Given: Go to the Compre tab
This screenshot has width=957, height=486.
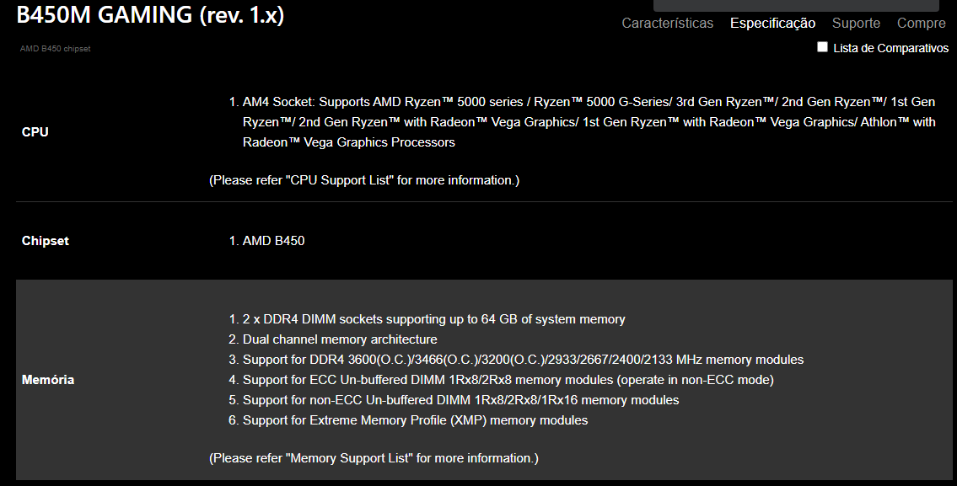Looking at the screenshot, I should [921, 24].
